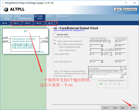139x110 pixels.
Task: Select 'Enter output clock parameters' radio button
Action: [x=55, y=44]
